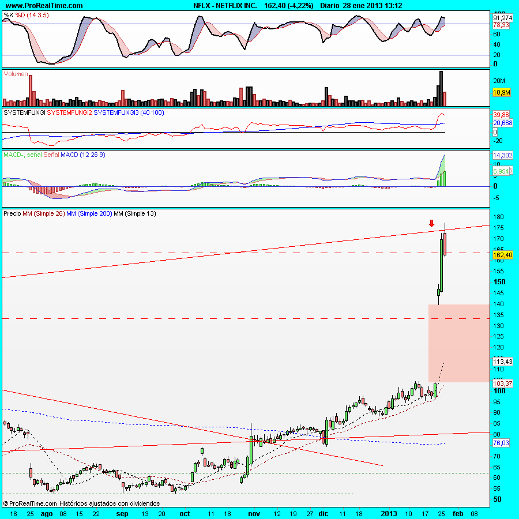Click the 76,03 price axis value box

pyautogui.click(x=501, y=443)
